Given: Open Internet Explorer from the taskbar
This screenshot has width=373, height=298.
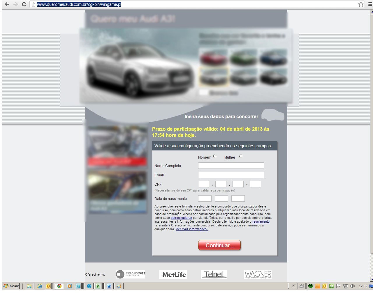Looking at the screenshot, I should (40, 286).
